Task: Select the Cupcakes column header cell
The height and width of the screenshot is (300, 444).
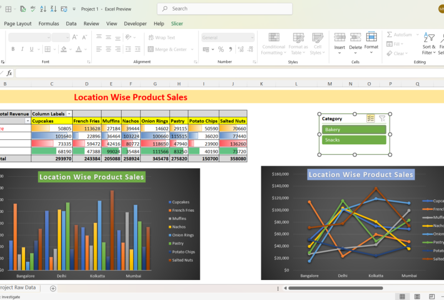Action: (52, 121)
